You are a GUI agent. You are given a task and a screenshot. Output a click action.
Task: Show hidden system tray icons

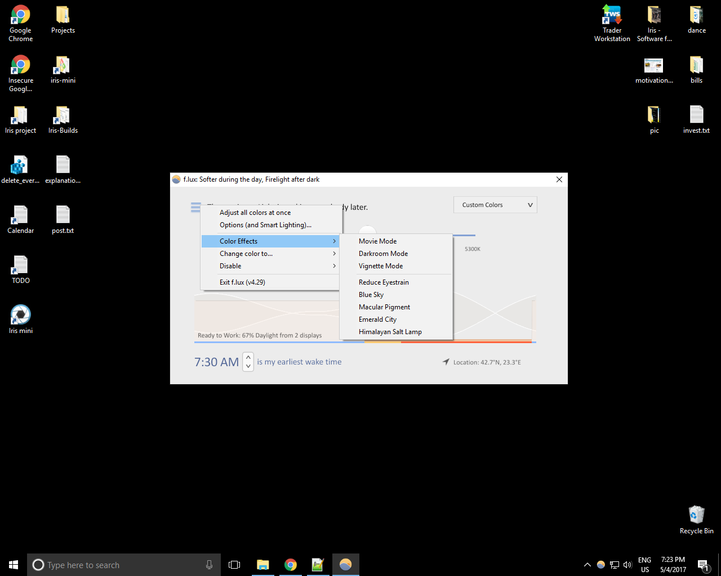click(x=588, y=565)
